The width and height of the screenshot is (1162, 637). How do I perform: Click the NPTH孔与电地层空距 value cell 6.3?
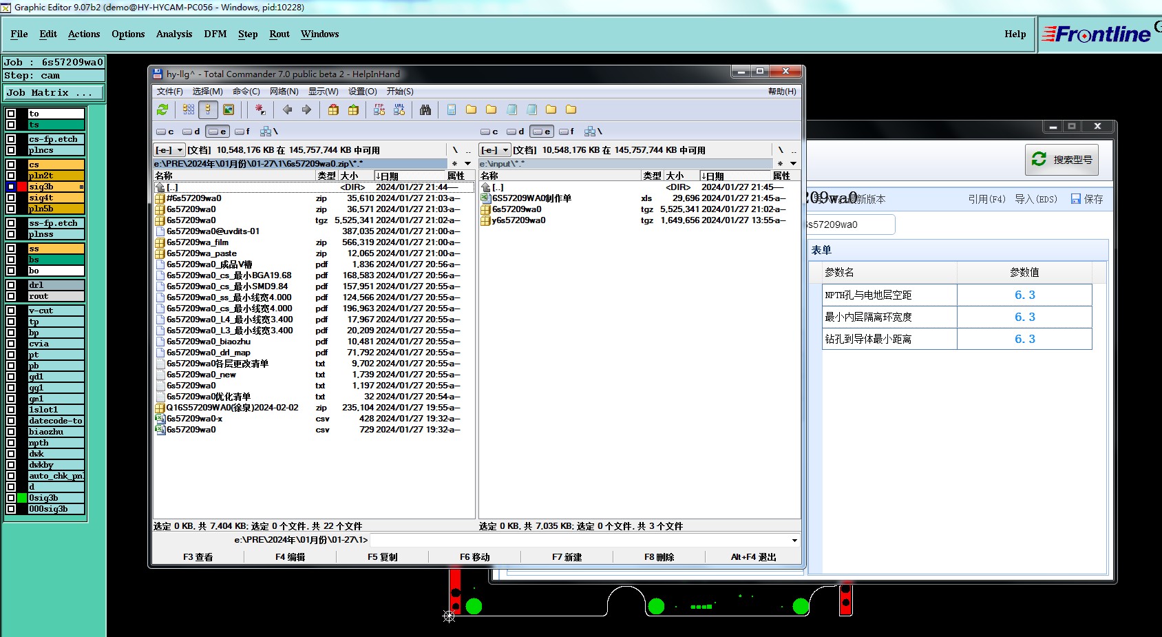(x=1024, y=295)
